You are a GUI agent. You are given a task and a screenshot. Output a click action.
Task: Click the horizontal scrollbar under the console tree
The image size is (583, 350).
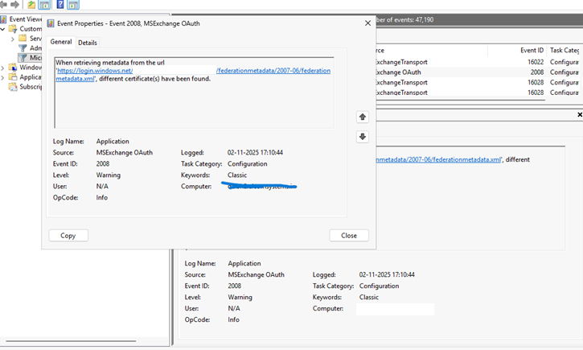(71, 340)
